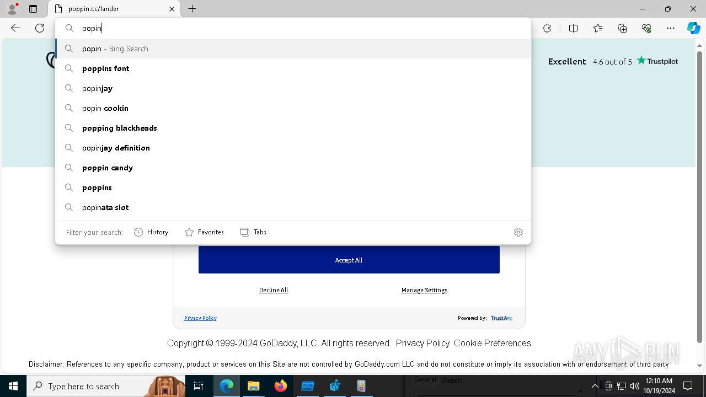This screenshot has width=706, height=397.
Task: Open File Explorer taskbar icon
Action: pyautogui.click(x=254, y=386)
